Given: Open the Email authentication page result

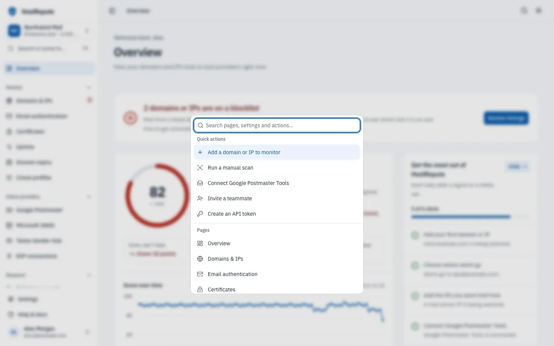Looking at the screenshot, I should [277, 274].
